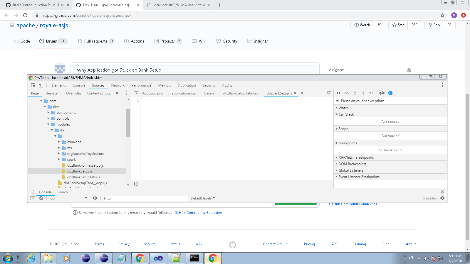Toggle pause on exceptions button
The image size is (470, 264).
pos(390,93)
